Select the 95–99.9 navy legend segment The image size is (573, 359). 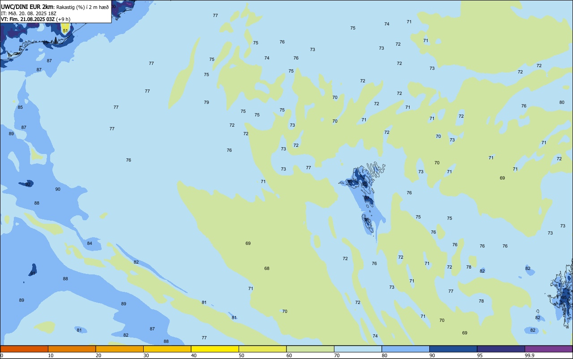[501, 349]
